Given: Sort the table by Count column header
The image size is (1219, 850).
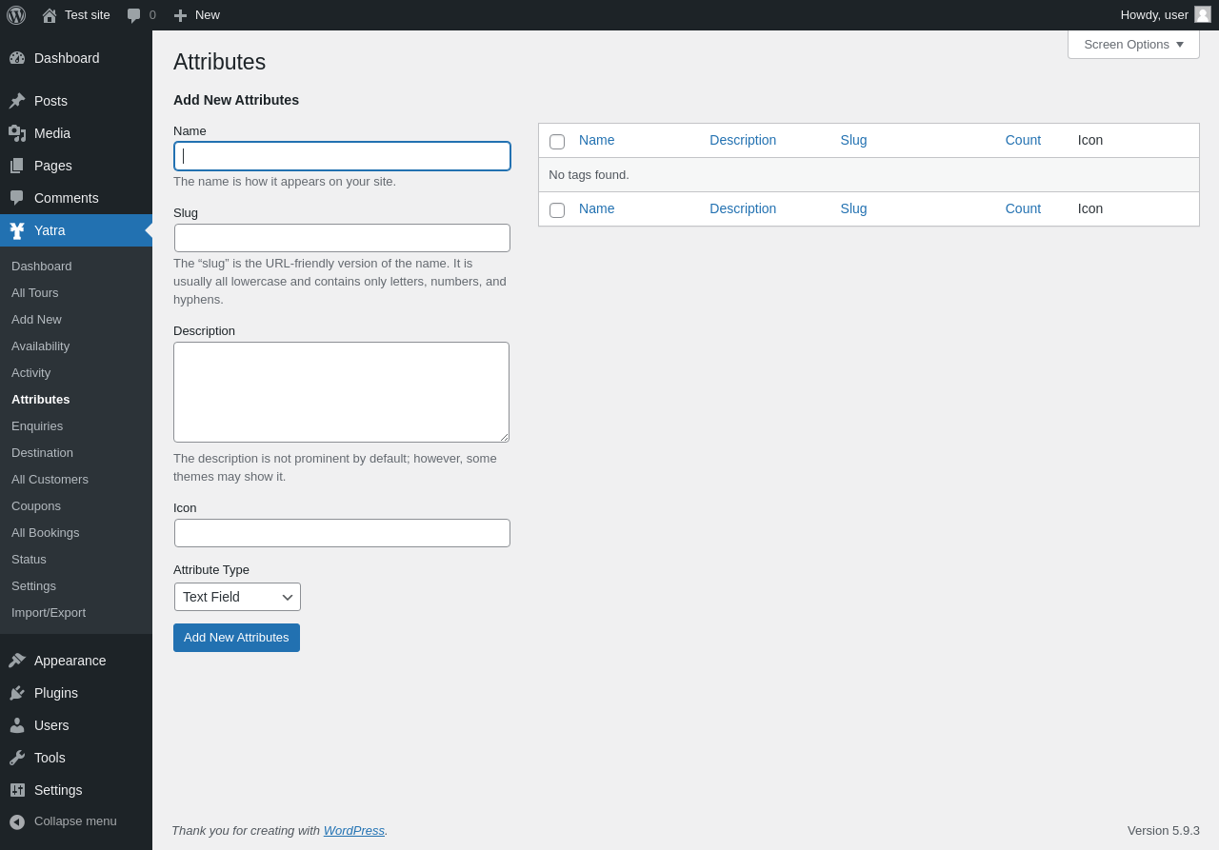Looking at the screenshot, I should coord(1023,140).
